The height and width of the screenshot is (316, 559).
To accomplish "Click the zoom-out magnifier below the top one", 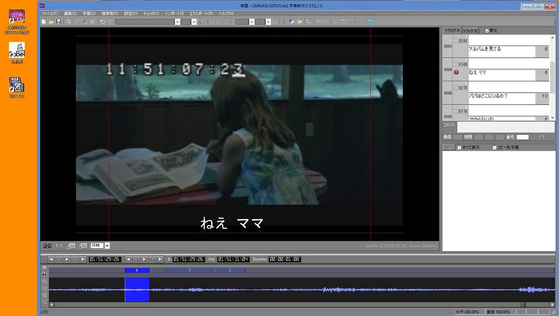I will pyautogui.click(x=44, y=289).
